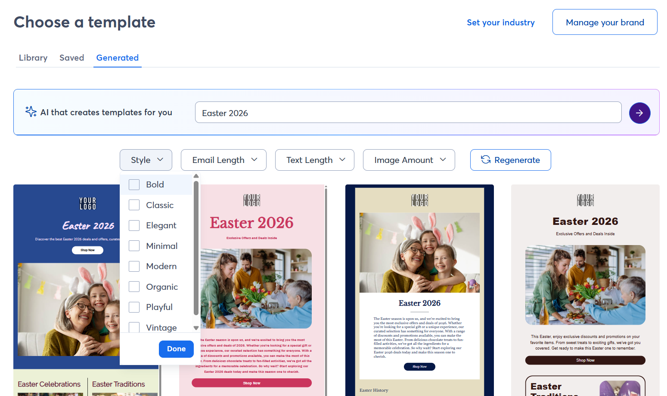Viewport: 667px width, 396px height.
Task: Check the Minimal style option
Action: 134,246
